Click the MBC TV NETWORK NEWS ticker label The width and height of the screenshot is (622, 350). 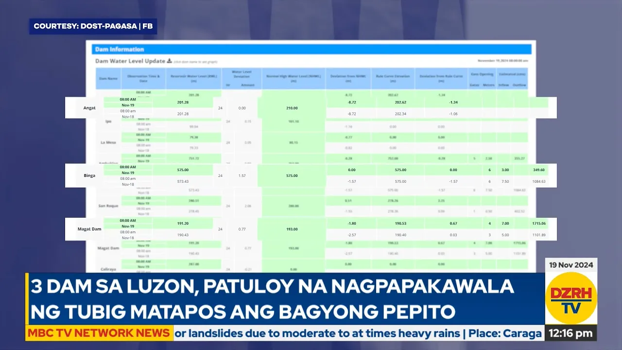pos(99,333)
